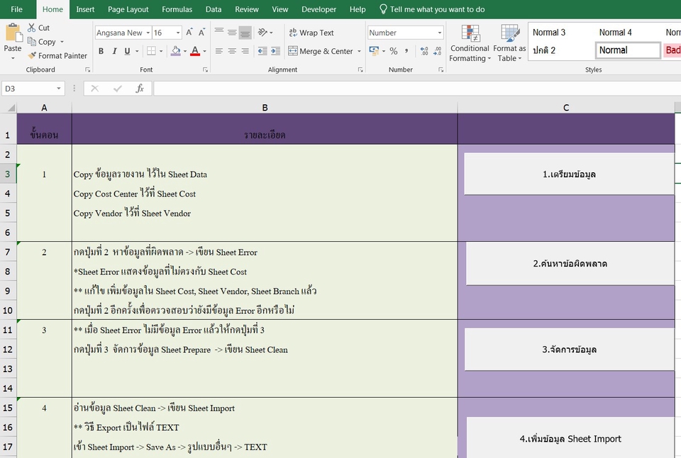This screenshot has width=681, height=458.
Task: Center text horizontally
Action: pyautogui.click(x=232, y=51)
